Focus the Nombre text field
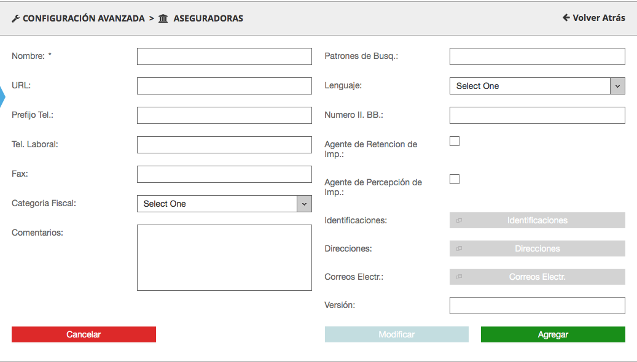This screenshot has width=637, height=362. pyautogui.click(x=224, y=56)
